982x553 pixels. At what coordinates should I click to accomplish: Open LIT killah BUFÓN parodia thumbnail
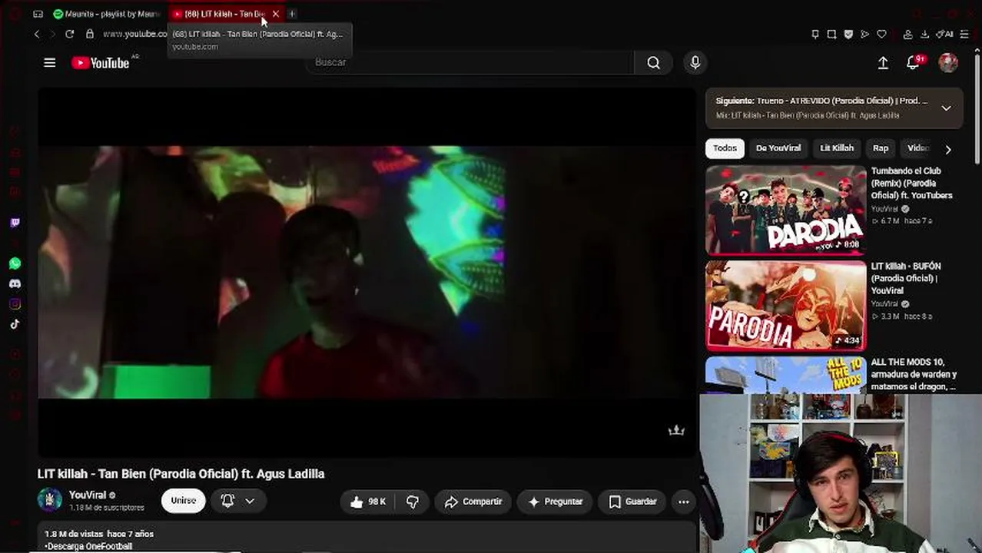click(785, 306)
